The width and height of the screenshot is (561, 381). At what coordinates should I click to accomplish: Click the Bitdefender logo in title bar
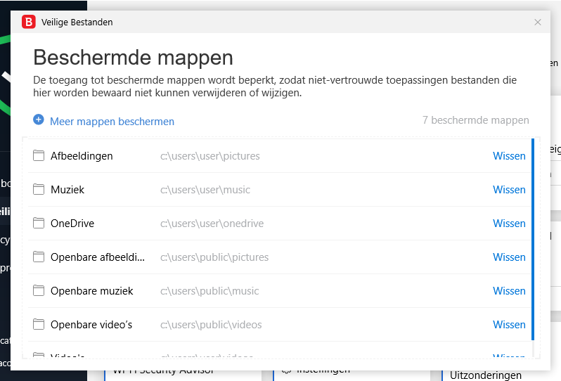29,22
